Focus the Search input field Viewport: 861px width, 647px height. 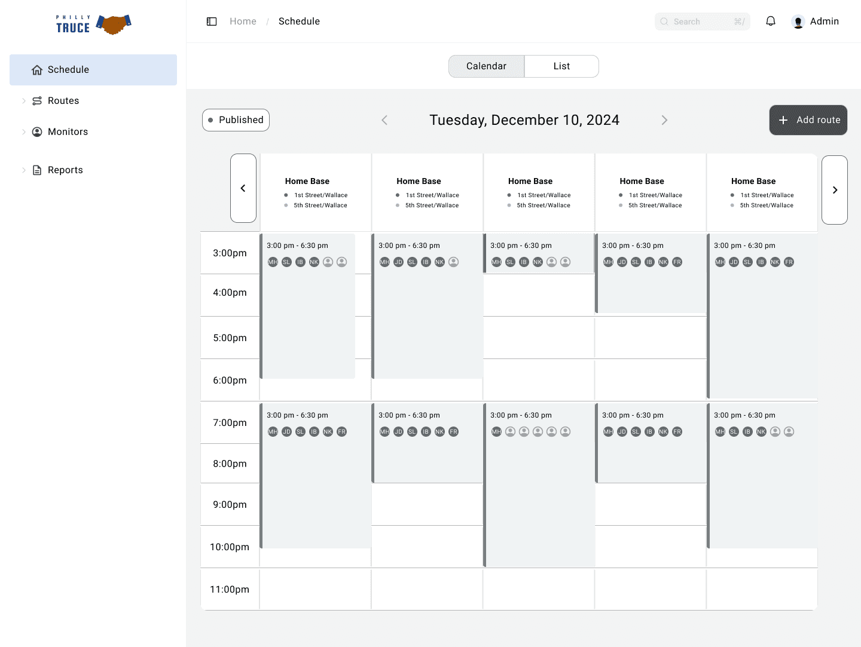(703, 22)
